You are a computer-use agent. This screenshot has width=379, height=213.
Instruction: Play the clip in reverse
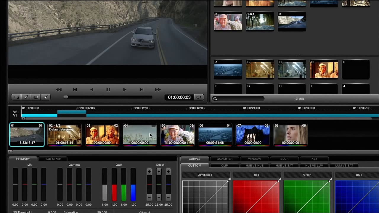click(x=92, y=90)
